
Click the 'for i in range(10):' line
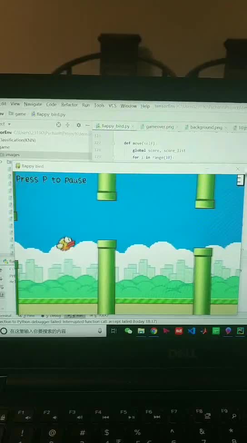click(x=153, y=158)
